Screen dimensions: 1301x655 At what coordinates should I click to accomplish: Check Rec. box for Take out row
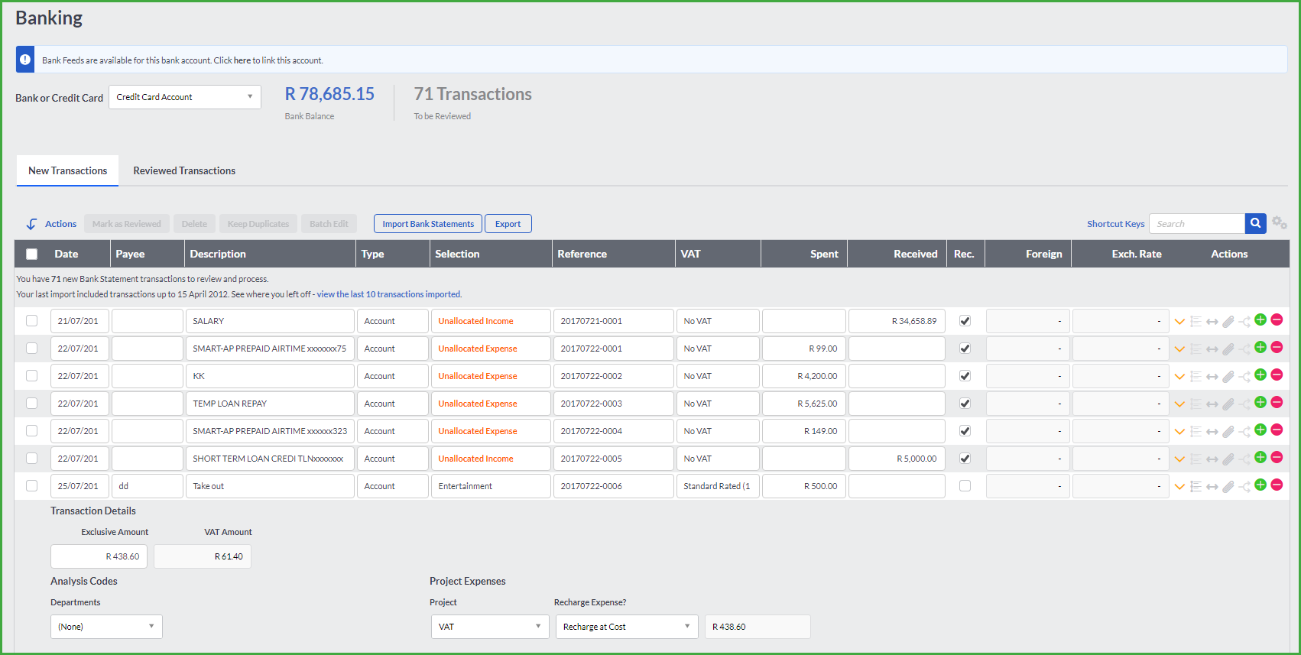pos(965,486)
